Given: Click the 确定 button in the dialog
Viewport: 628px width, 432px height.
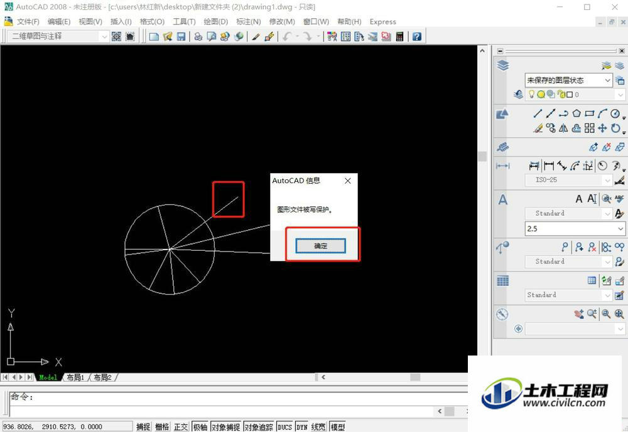Looking at the screenshot, I should [320, 246].
